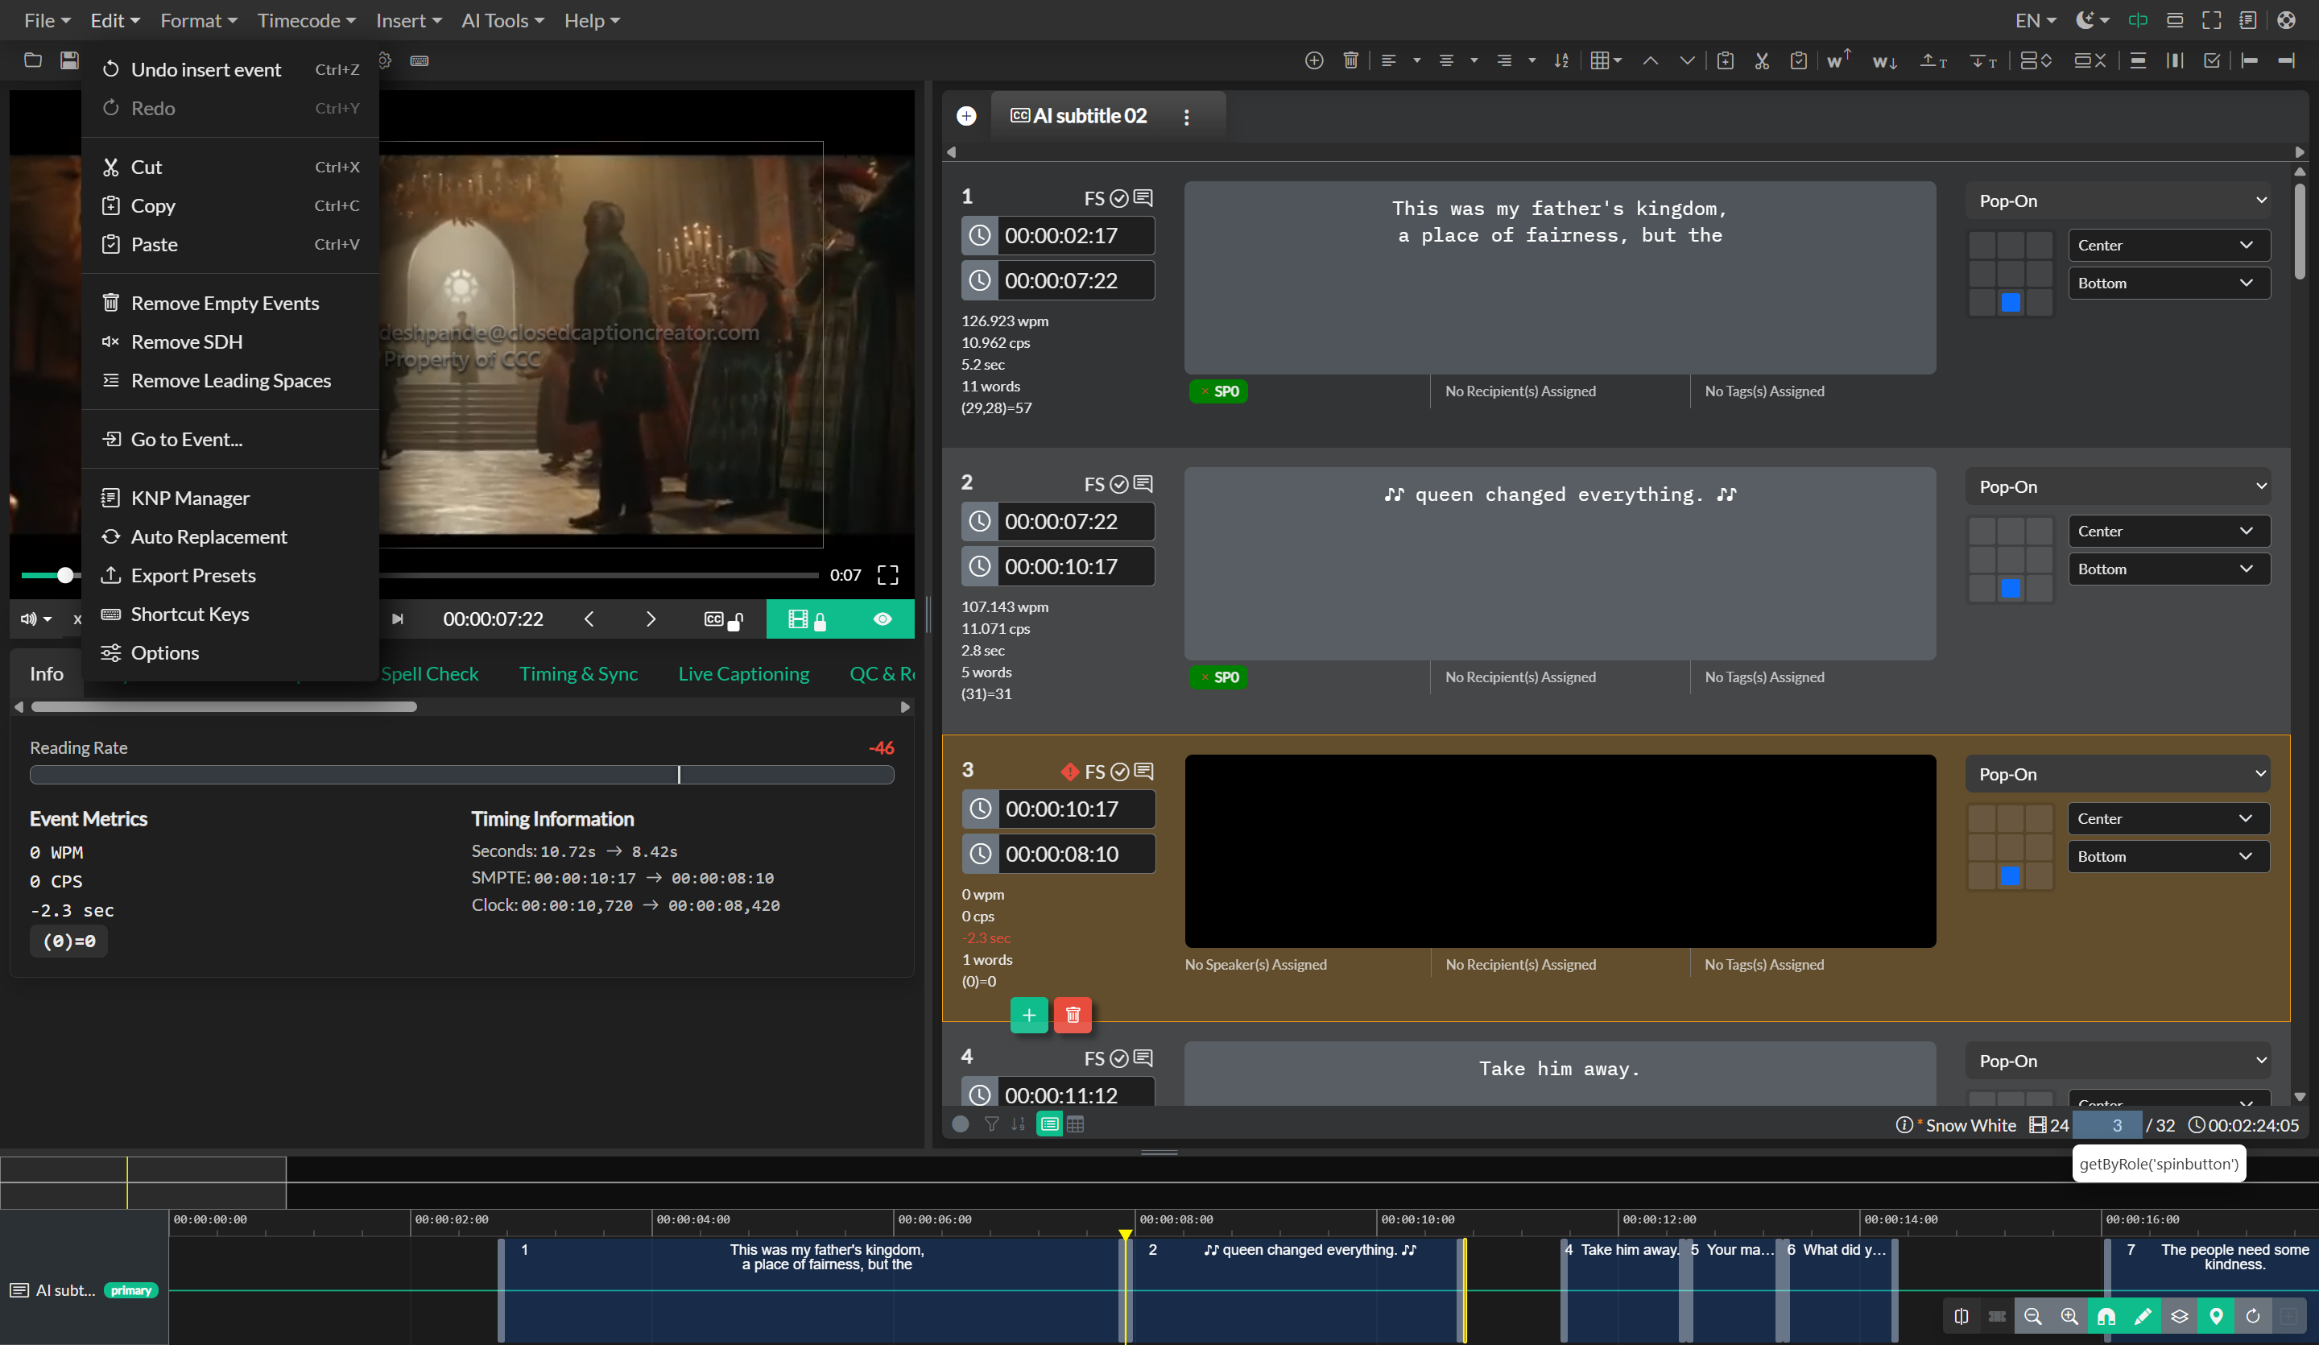This screenshot has height=1345, width=2319.
Task: Open the AI Tools menu
Action: coord(502,20)
